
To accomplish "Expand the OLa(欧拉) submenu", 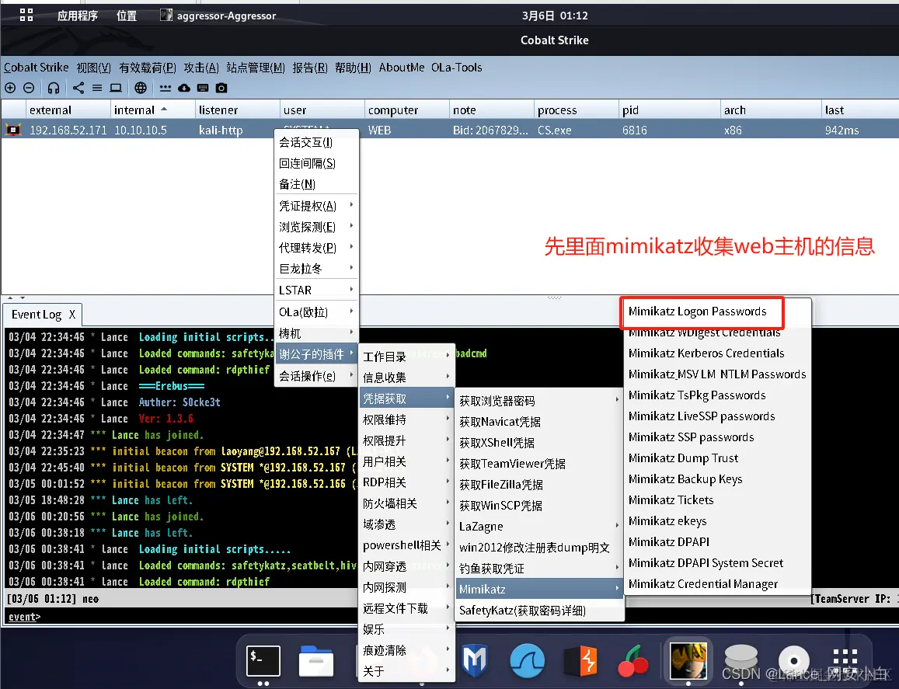I will (316, 311).
